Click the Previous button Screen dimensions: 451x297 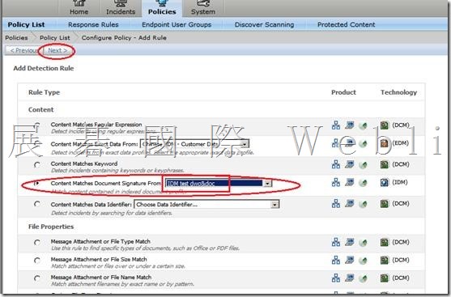pyautogui.click(x=23, y=50)
